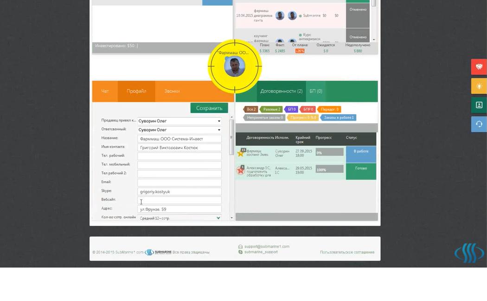Filter by Непринятые заказы 0 tag
487x301 pixels.
pos(264,118)
